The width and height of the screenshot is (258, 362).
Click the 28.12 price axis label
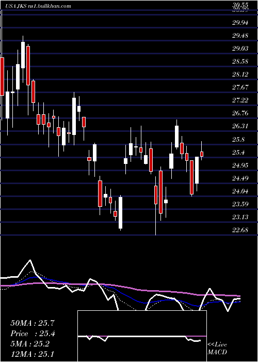point(240,74)
